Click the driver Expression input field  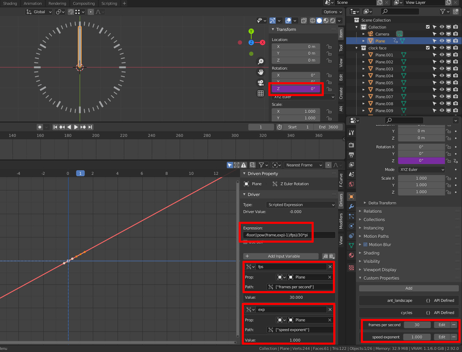coord(289,235)
